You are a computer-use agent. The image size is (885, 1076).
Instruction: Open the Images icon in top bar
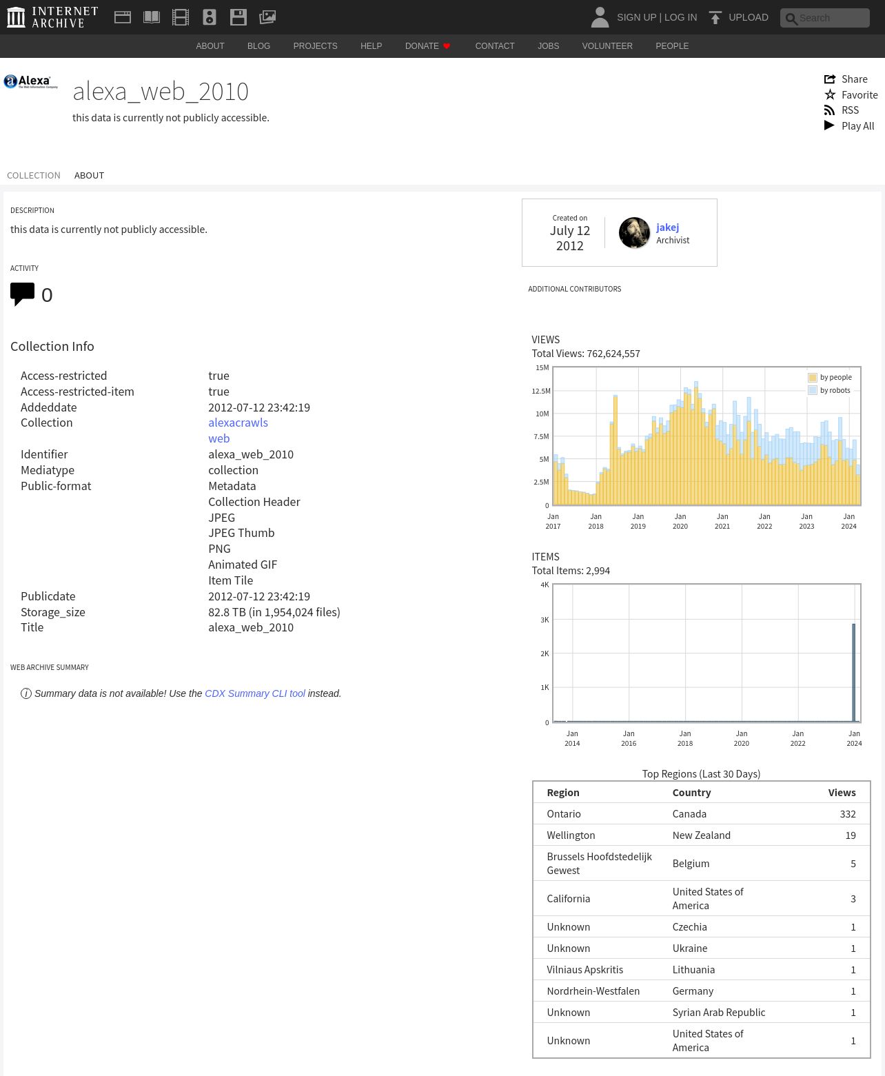click(267, 17)
